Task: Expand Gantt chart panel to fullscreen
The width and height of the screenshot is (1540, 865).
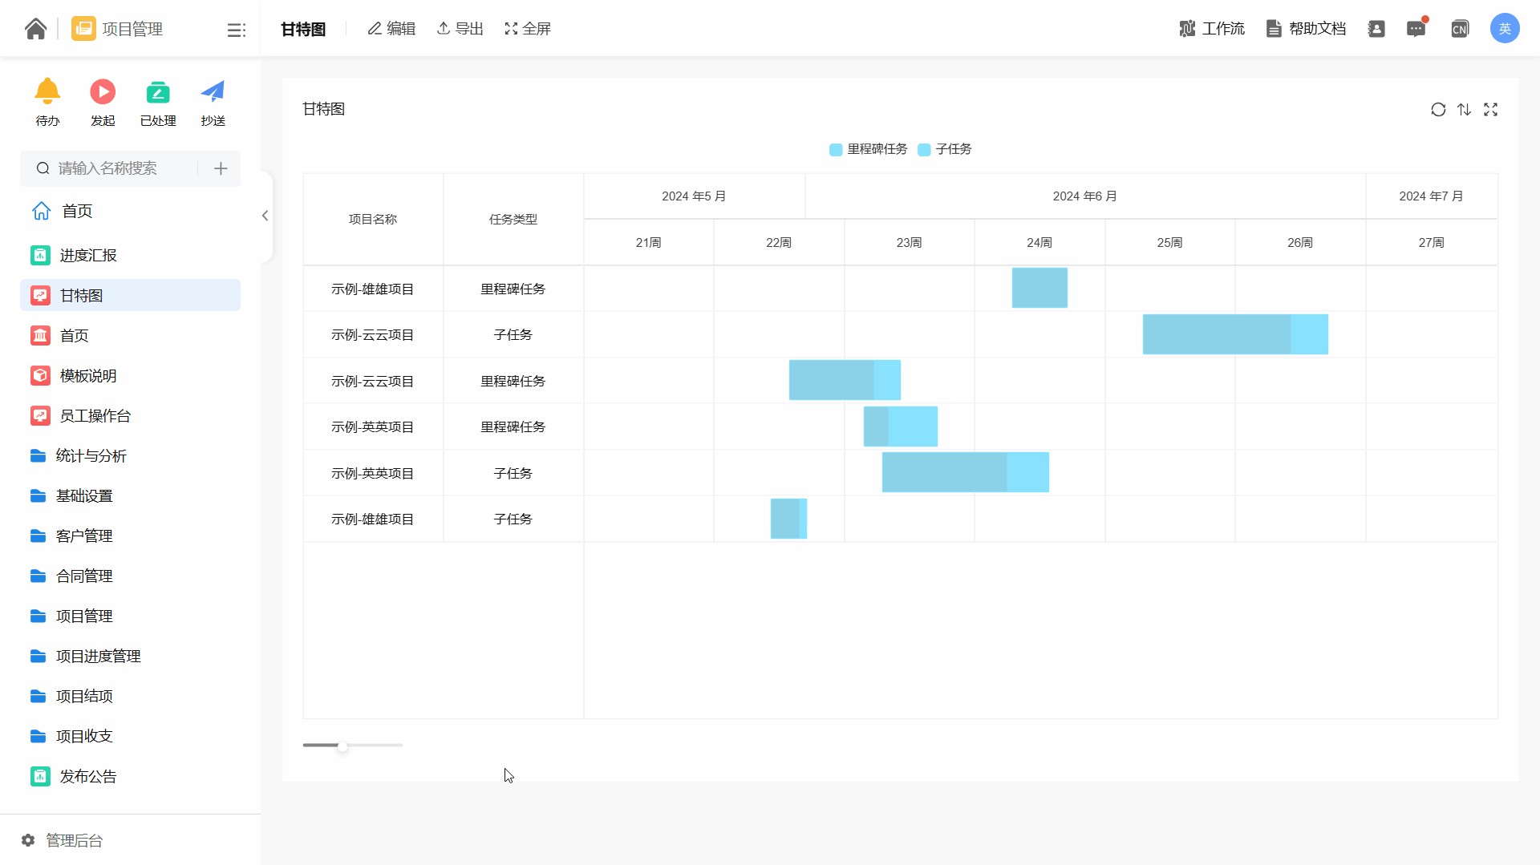Action: (x=1490, y=110)
